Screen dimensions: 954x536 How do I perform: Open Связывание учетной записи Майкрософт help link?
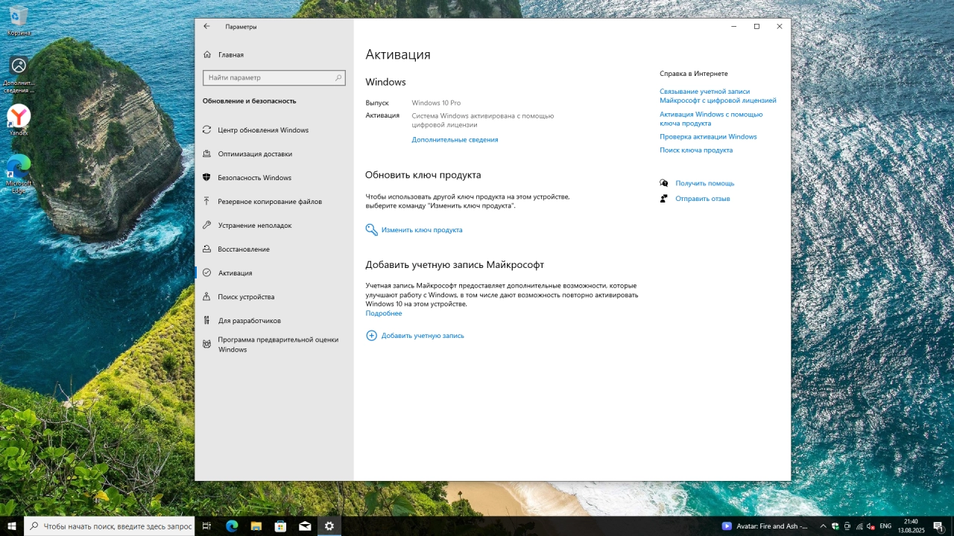[718, 95]
